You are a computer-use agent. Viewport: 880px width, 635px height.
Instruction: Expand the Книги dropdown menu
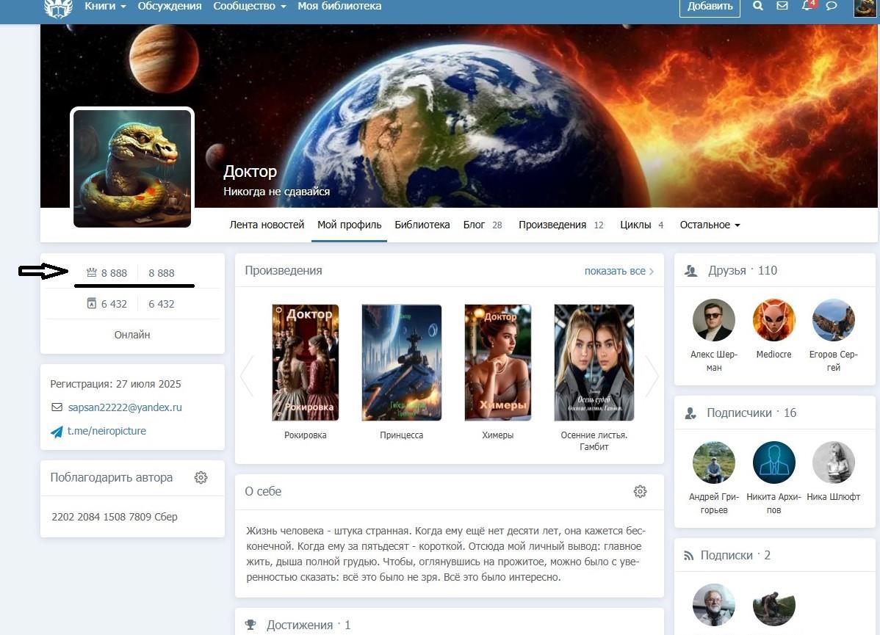(x=105, y=6)
